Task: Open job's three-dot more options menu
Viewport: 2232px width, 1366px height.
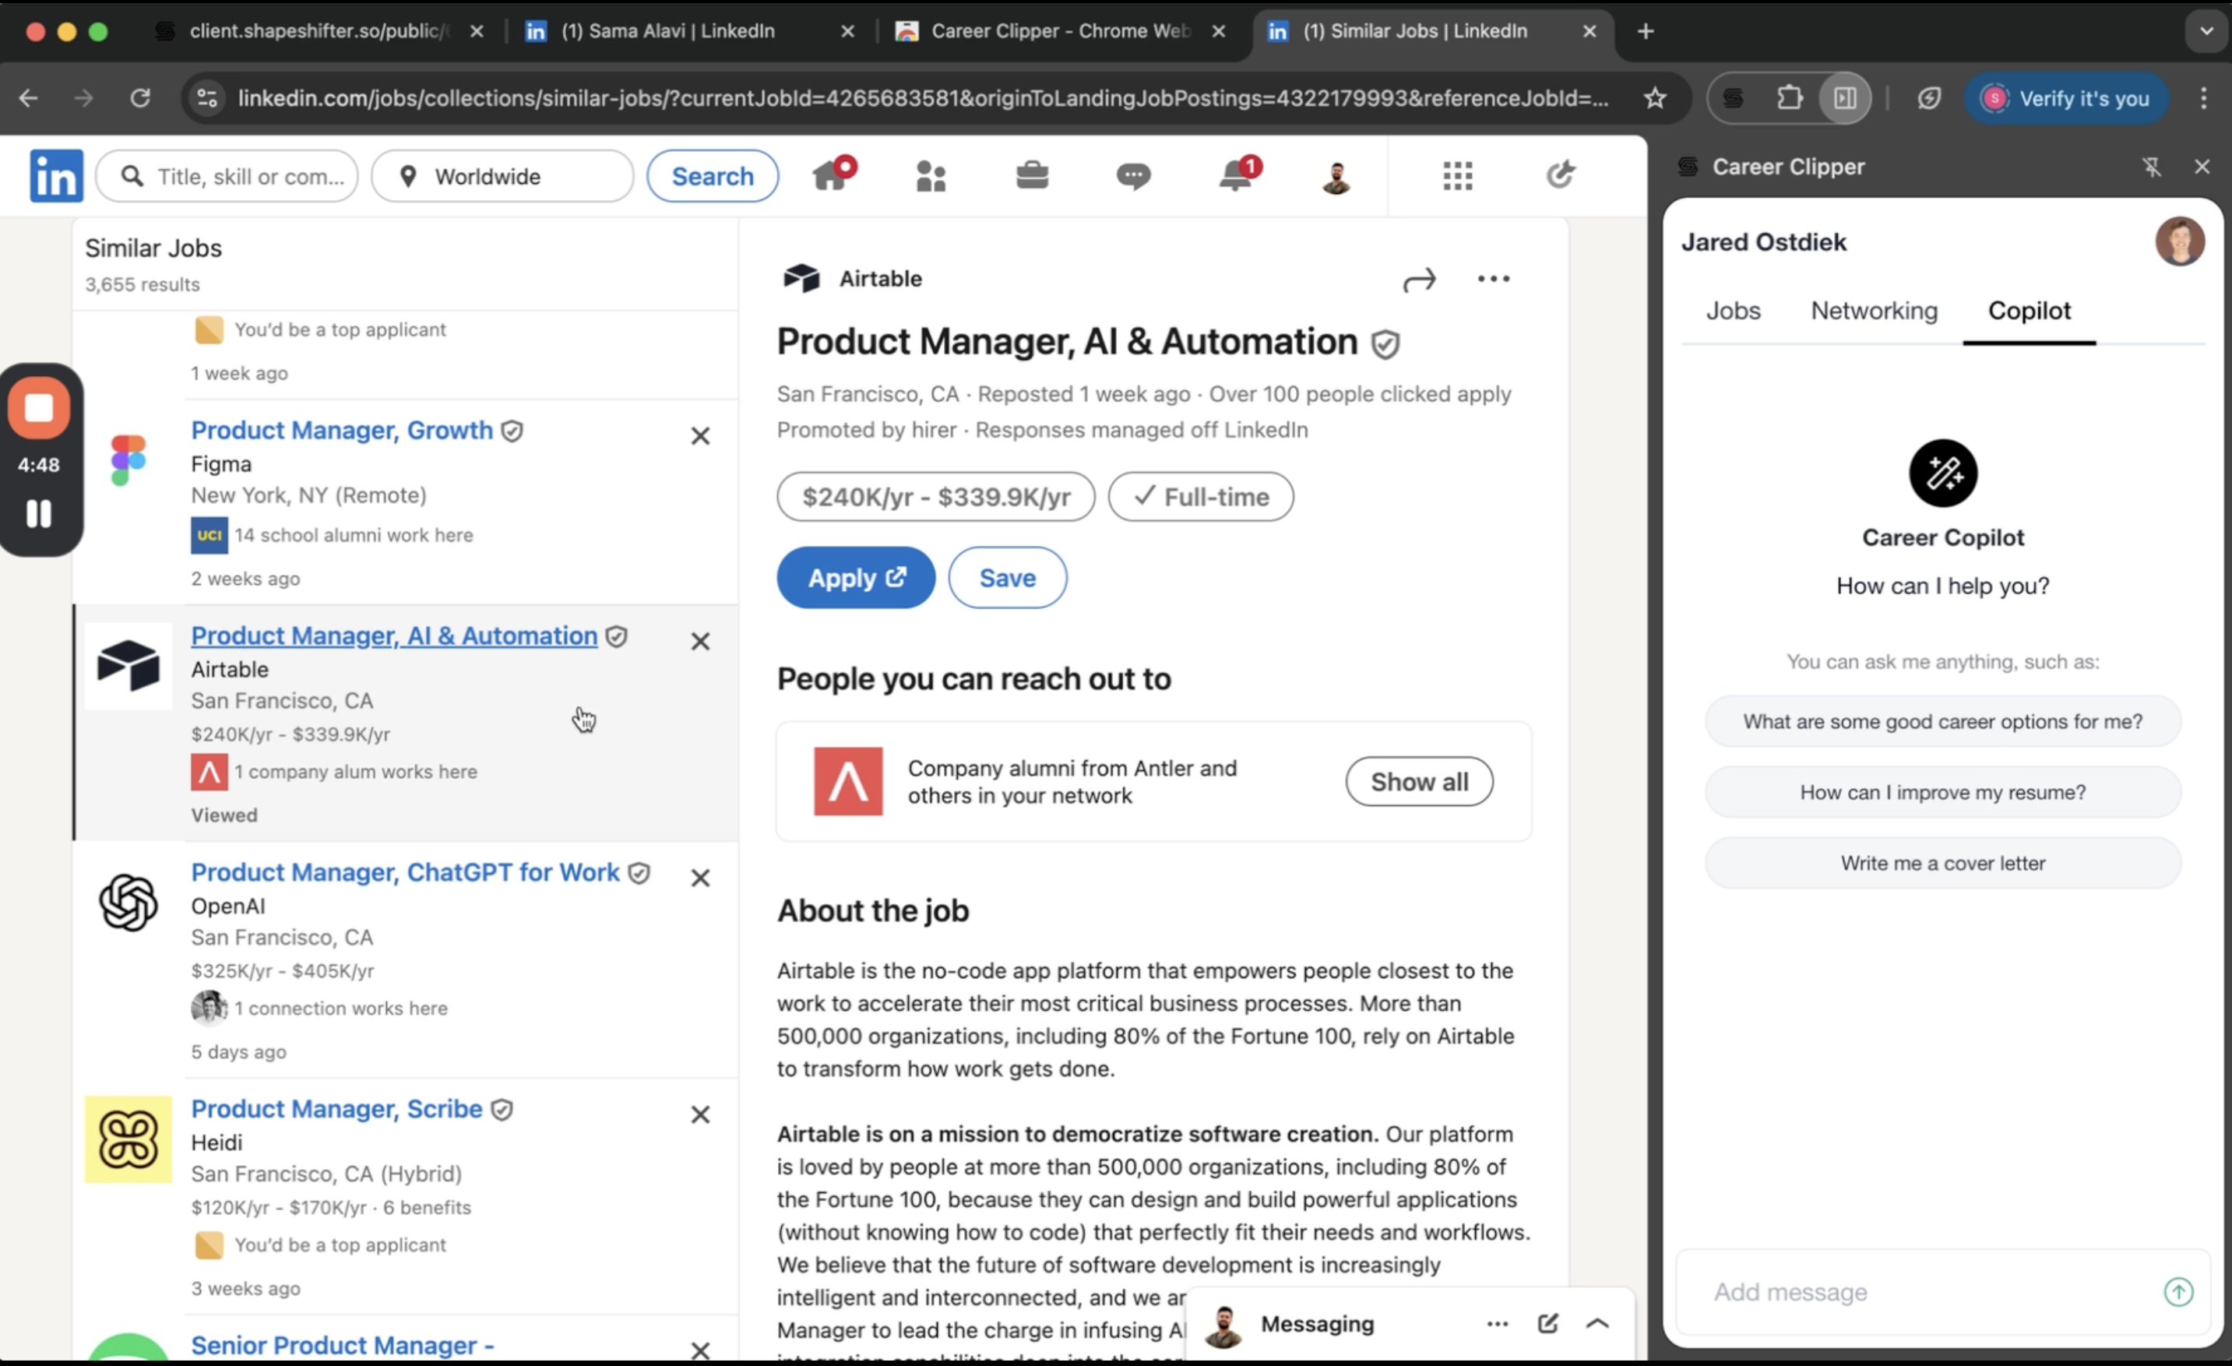Action: (x=1493, y=279)
